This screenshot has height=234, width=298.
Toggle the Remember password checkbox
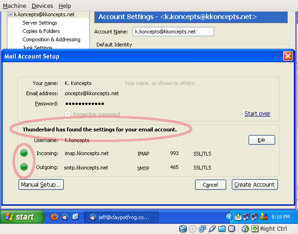coord(68,114)
